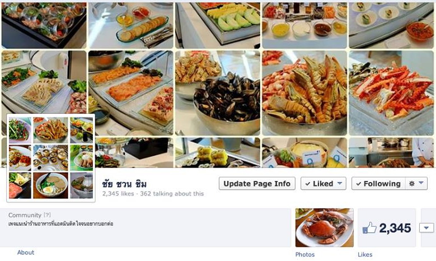The height and width of the screenshot is (261, 436).
Task: Click the sliced fruit tray photo tile
Action: (x=218, y=25)
